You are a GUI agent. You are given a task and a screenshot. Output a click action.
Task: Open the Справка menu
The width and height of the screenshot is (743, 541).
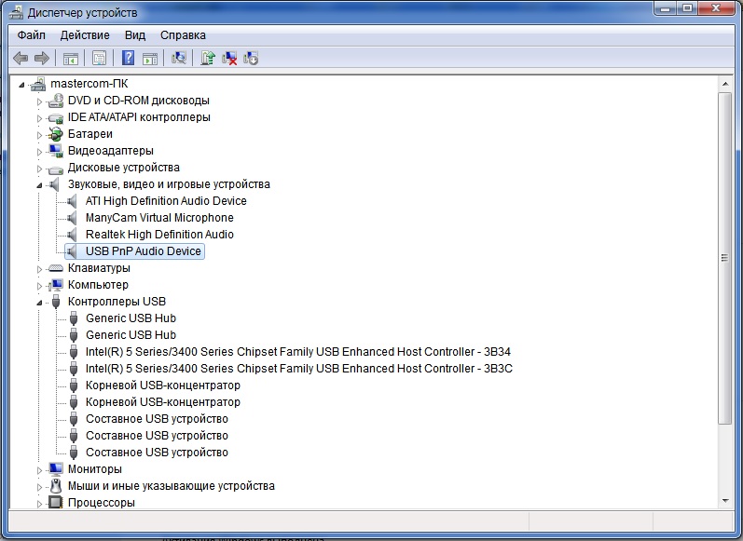pos(183,35)
